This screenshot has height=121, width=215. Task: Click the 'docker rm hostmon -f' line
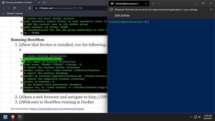39,82
